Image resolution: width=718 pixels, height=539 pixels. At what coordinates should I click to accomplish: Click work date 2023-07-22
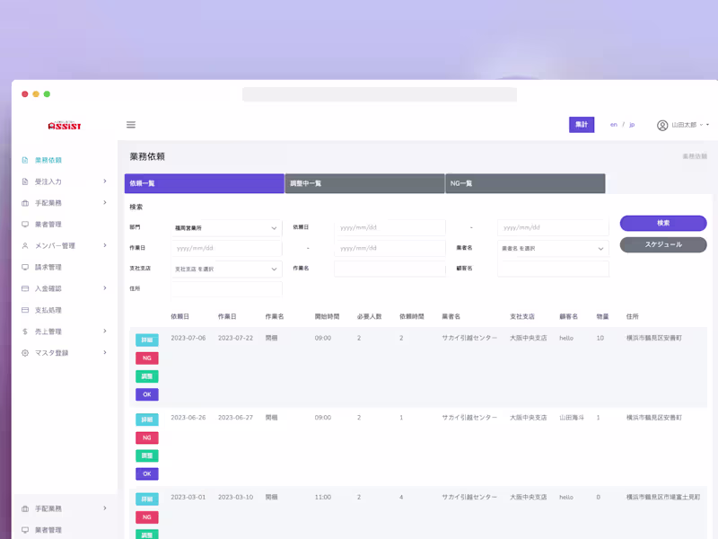pyautogui.click(x=235, y=338)
